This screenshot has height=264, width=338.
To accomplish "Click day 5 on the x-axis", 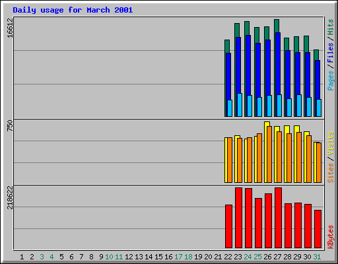I will (x=61, y=257).
